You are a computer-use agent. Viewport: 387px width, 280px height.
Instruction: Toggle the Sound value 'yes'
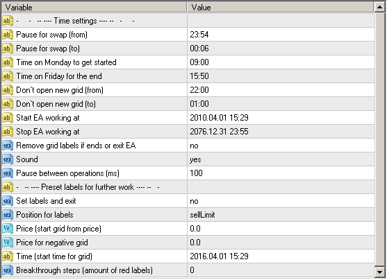tap(281, 159)
